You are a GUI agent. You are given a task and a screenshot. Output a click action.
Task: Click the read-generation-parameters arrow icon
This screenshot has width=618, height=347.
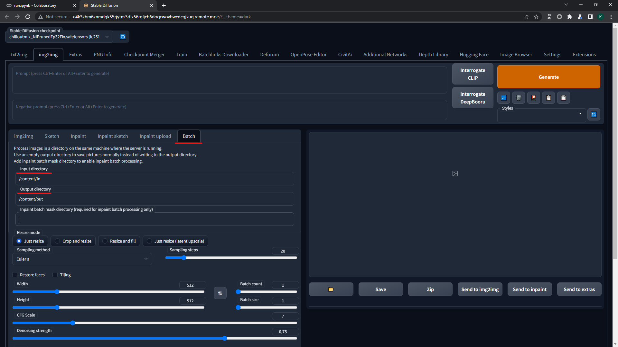tap(503, 98)
